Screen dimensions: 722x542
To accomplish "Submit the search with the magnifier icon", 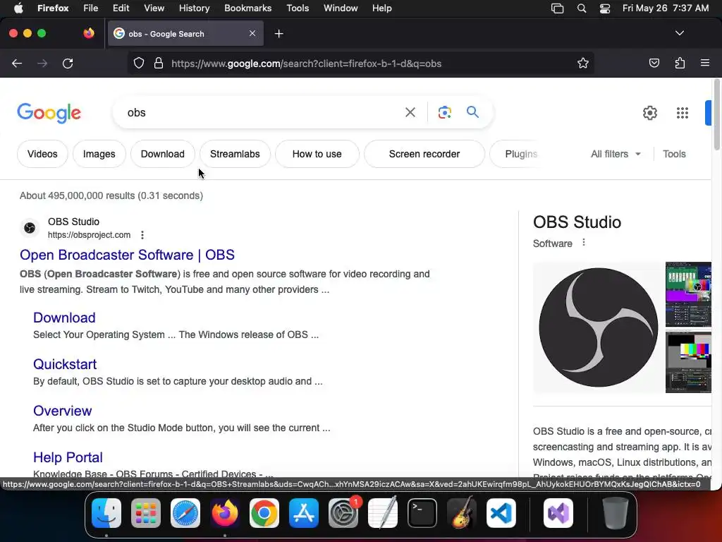I will tap(472, 112).
